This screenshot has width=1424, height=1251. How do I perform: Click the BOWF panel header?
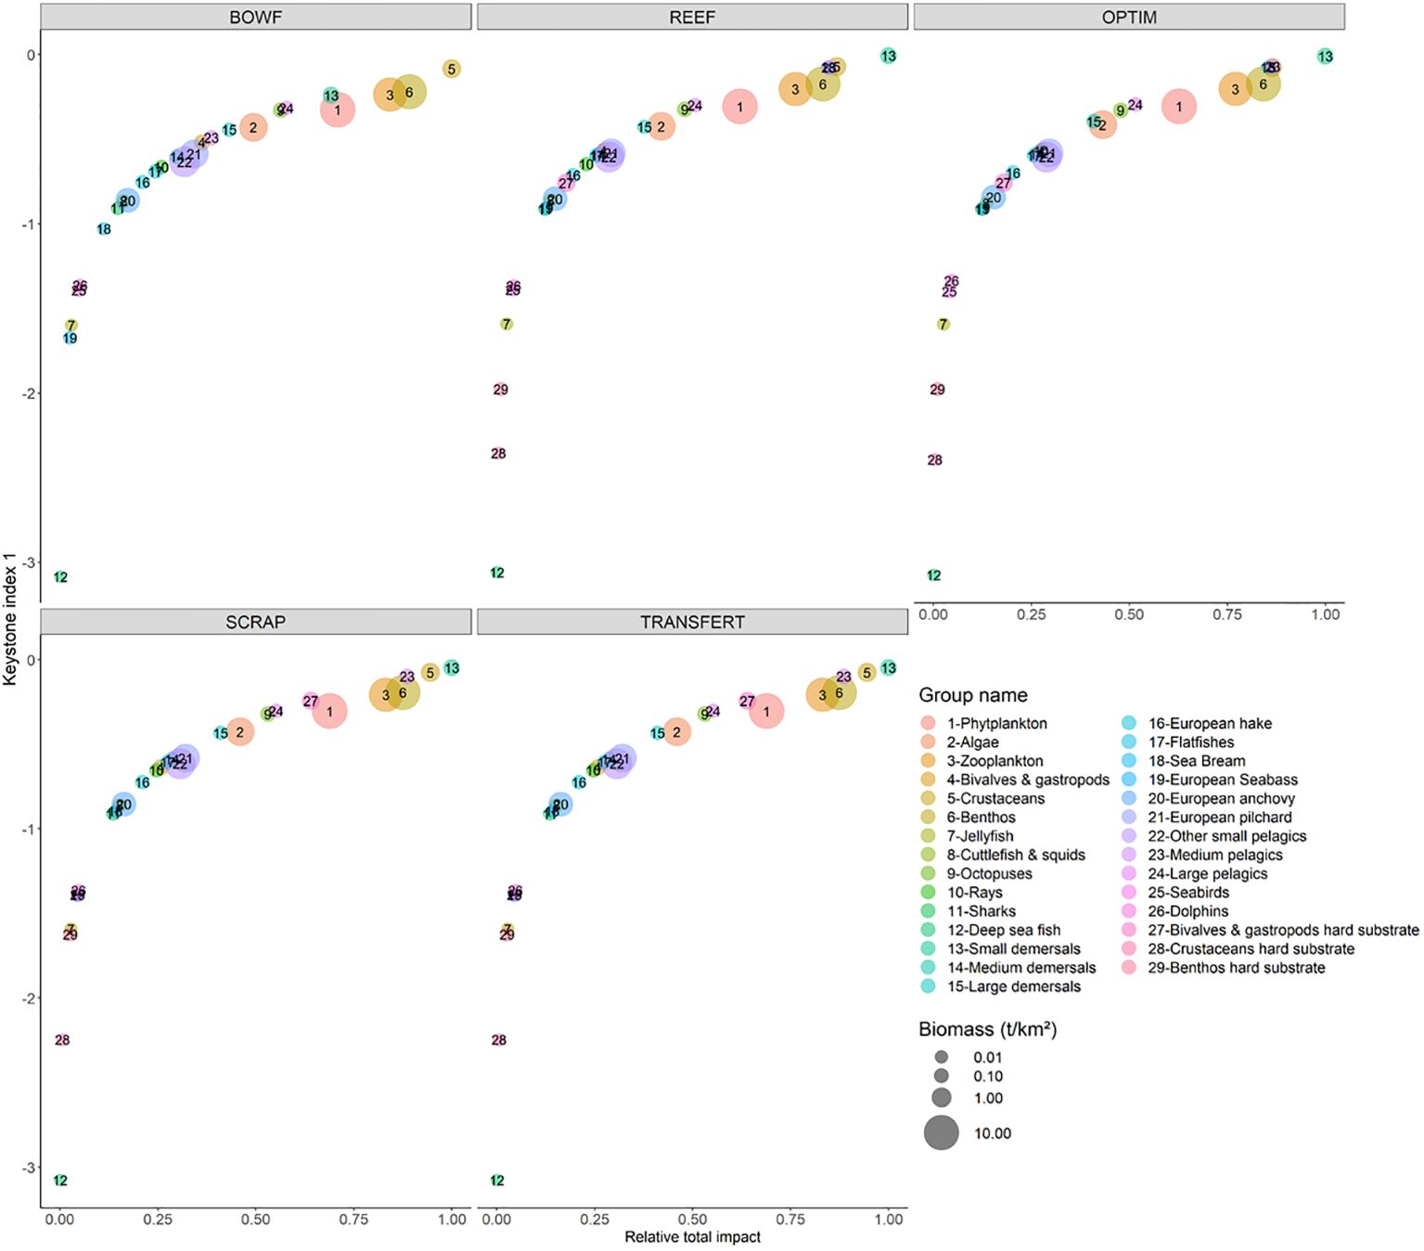click(256, 17)
